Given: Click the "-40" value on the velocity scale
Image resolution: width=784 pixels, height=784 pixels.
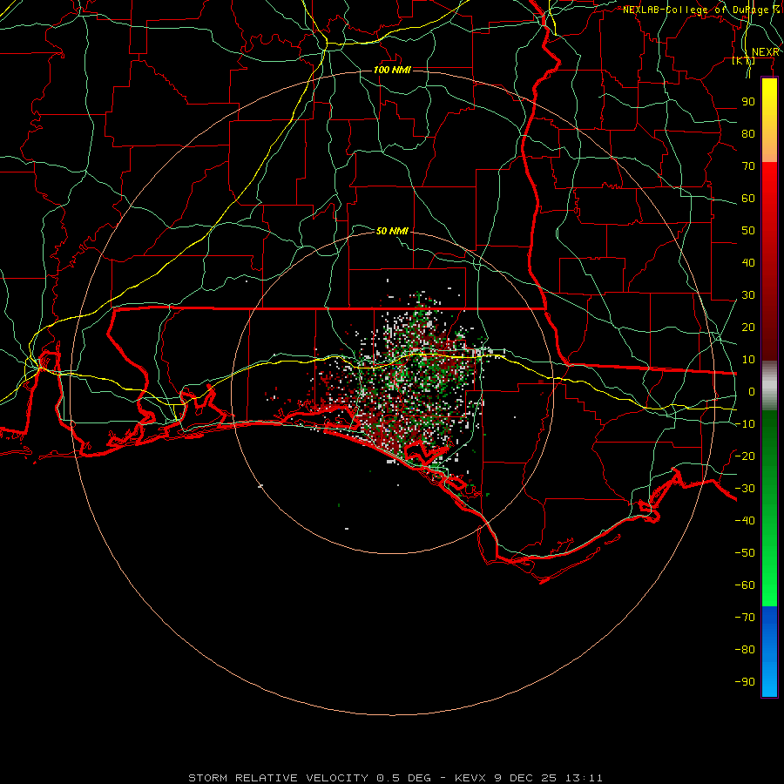Looking at the screenshot, I should (x=745, y=521).
